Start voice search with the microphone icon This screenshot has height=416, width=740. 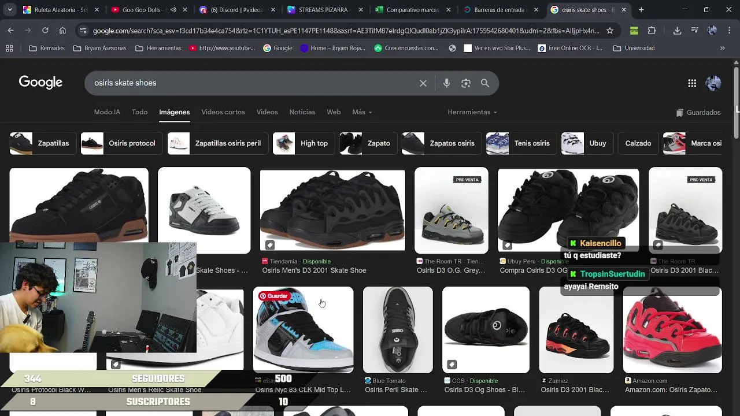pos(446,83)
